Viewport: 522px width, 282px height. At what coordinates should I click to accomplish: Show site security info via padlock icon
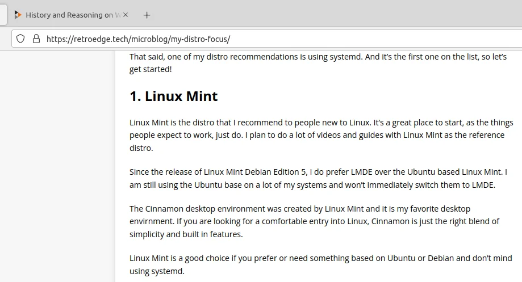[x=36, y=39]
